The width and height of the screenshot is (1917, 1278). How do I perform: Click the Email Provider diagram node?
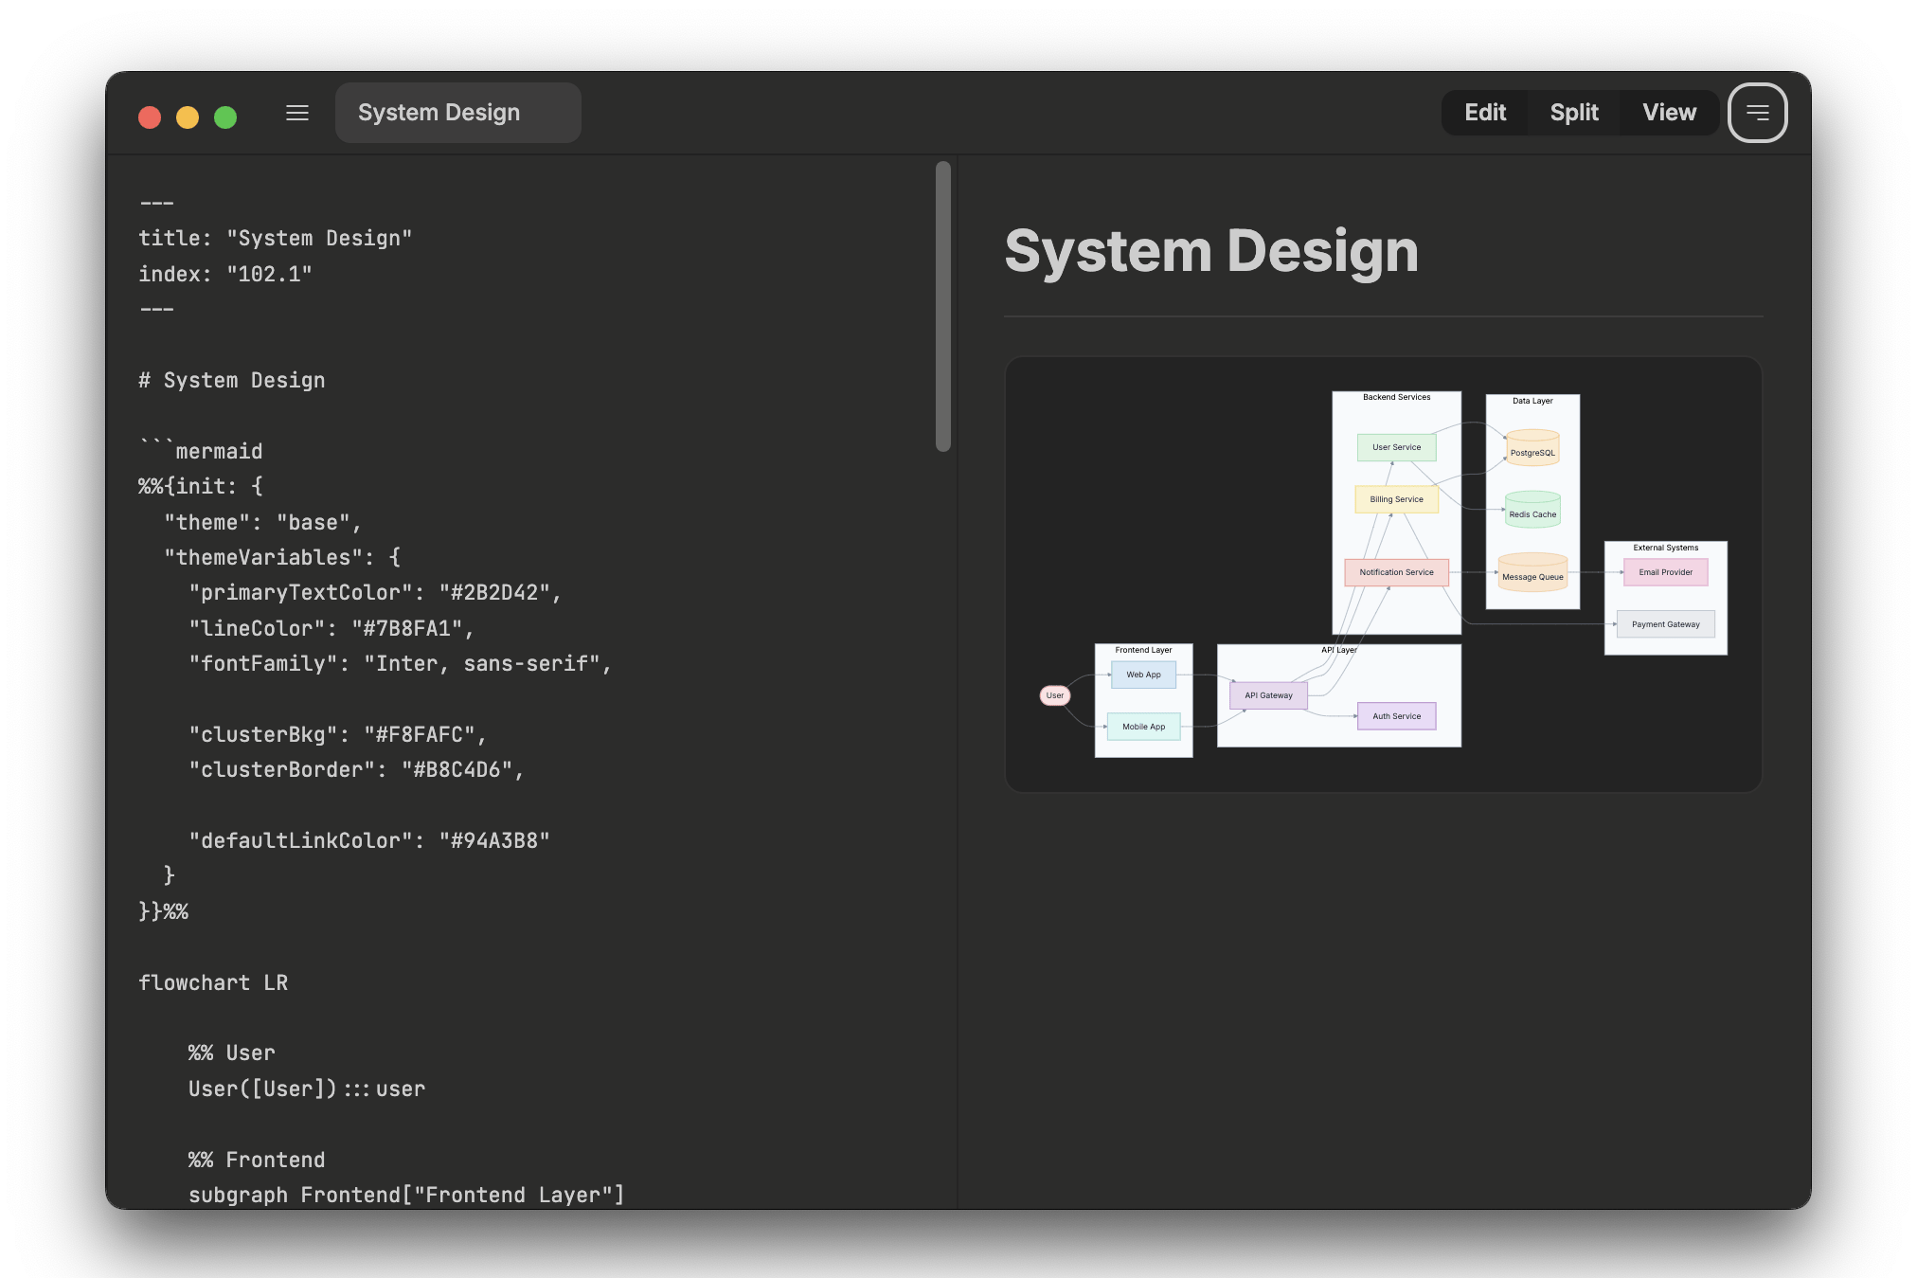[1665, 572]
